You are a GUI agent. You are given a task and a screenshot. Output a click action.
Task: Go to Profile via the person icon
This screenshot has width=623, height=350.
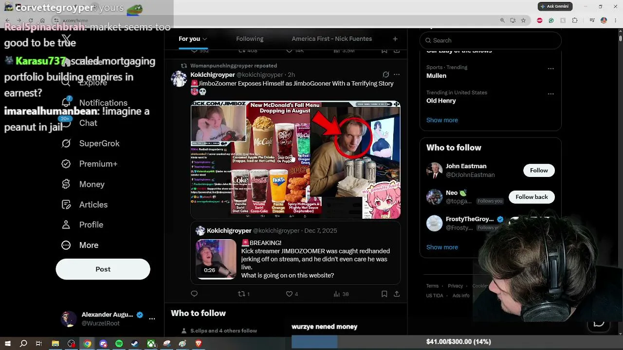point(66,225)
